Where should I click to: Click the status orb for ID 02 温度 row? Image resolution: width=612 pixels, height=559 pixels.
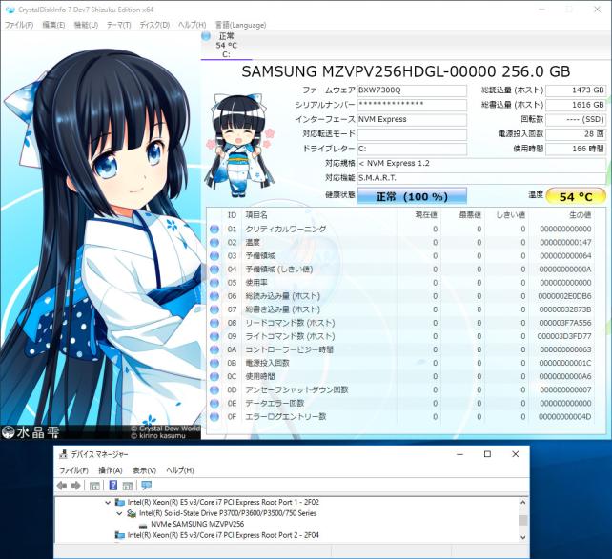[x=214, y=243]
